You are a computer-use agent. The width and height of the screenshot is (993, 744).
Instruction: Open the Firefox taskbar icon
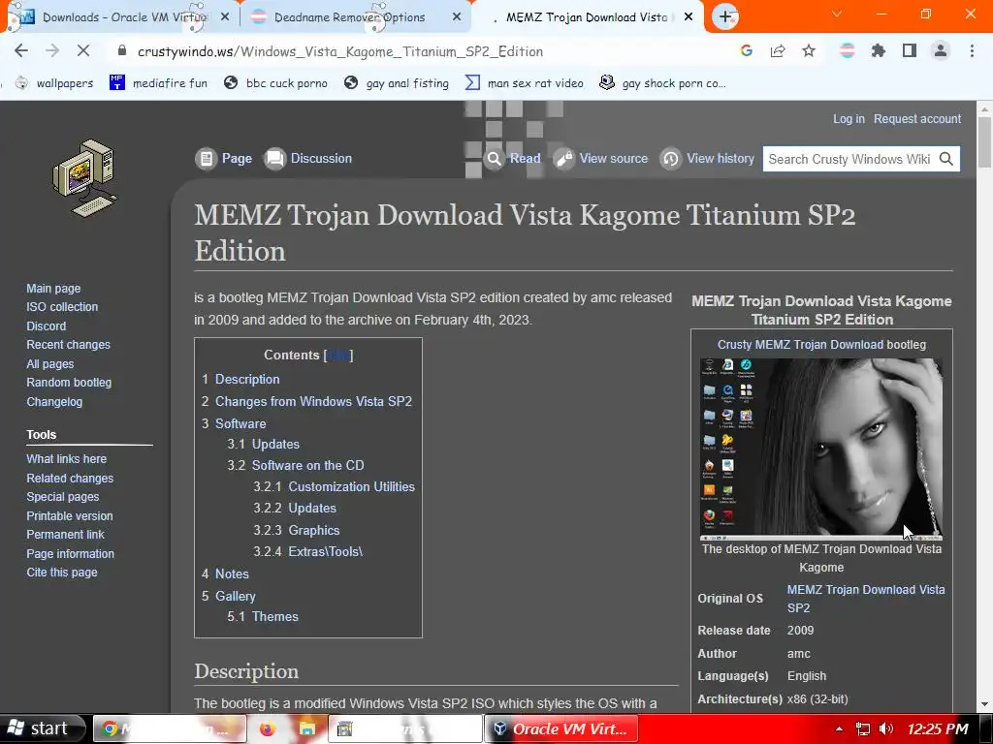[x=268, y=728]
